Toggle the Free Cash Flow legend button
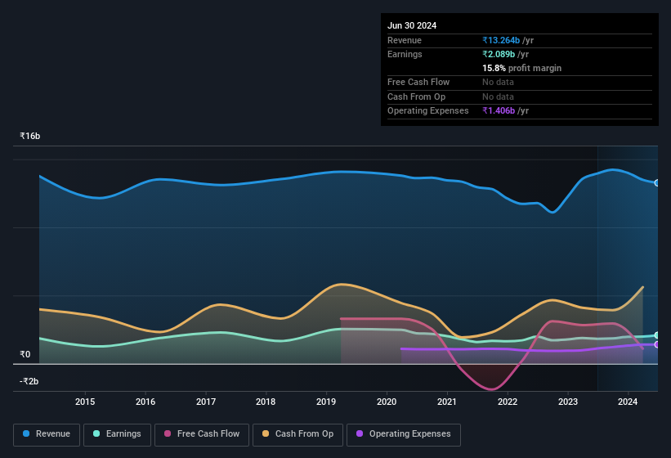This screenshot has height=458, width=671. click(x=202, y=434)
